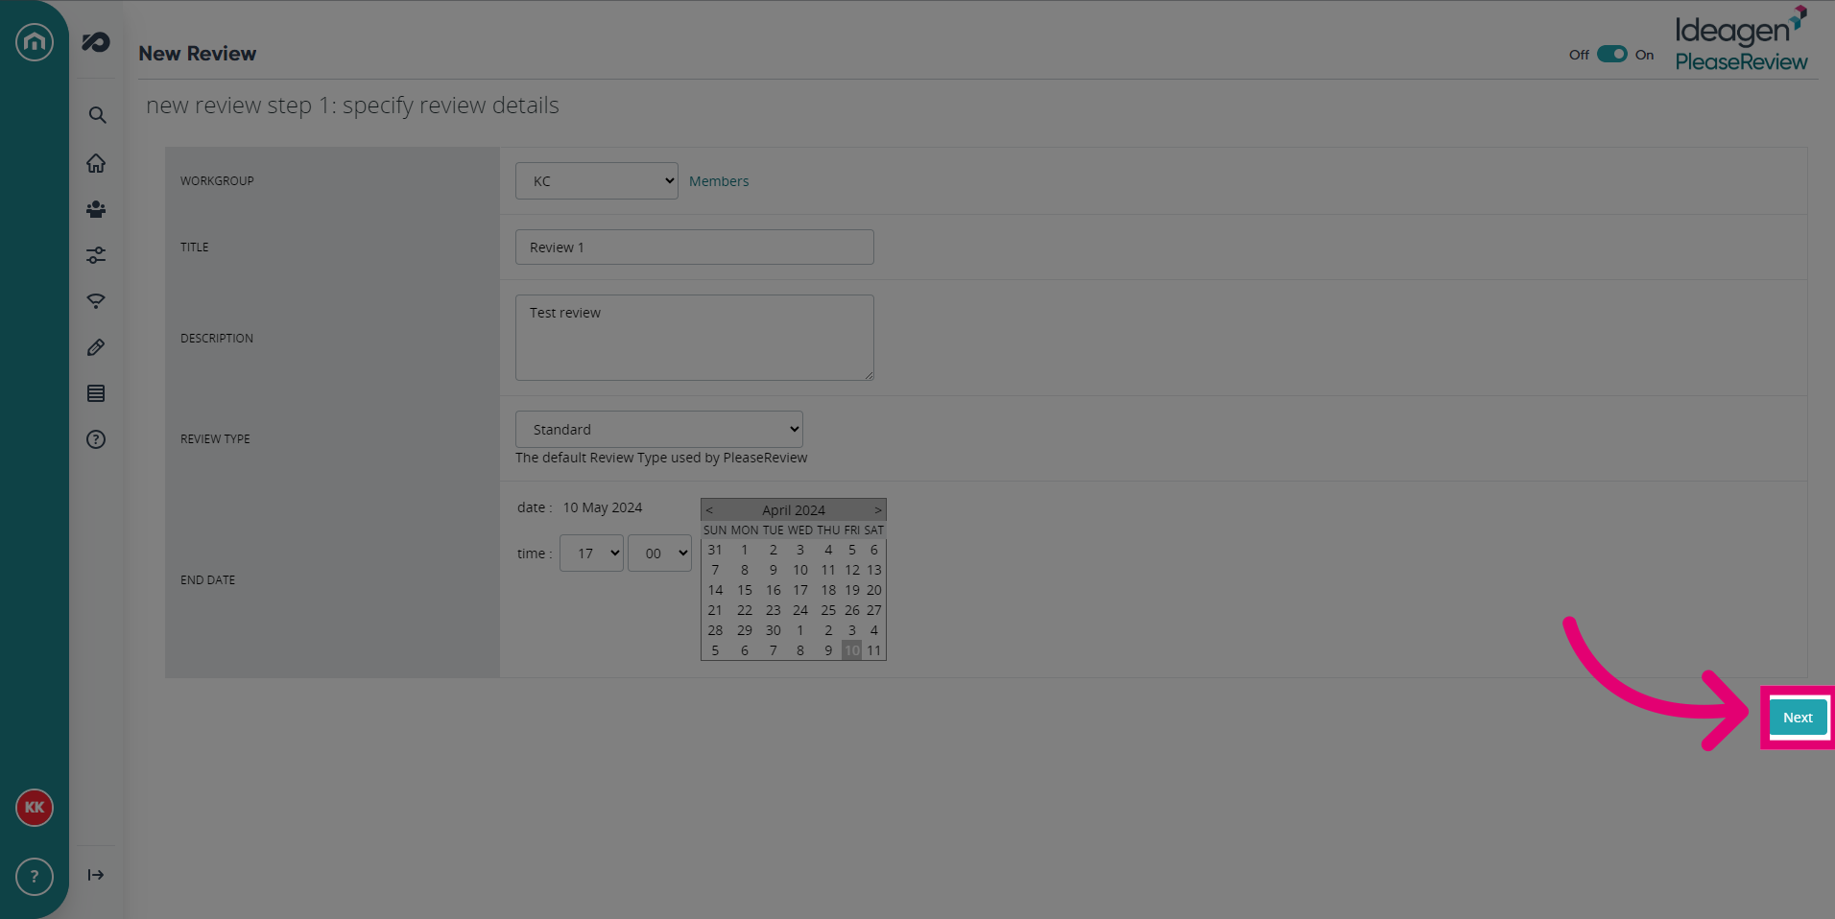Select calendar day 25
This screenshot has height=919, width=1835.
coord(828,610)
